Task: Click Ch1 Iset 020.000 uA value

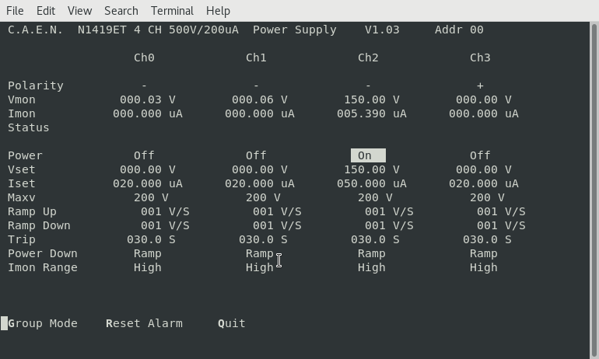Action: click(259, 184)
